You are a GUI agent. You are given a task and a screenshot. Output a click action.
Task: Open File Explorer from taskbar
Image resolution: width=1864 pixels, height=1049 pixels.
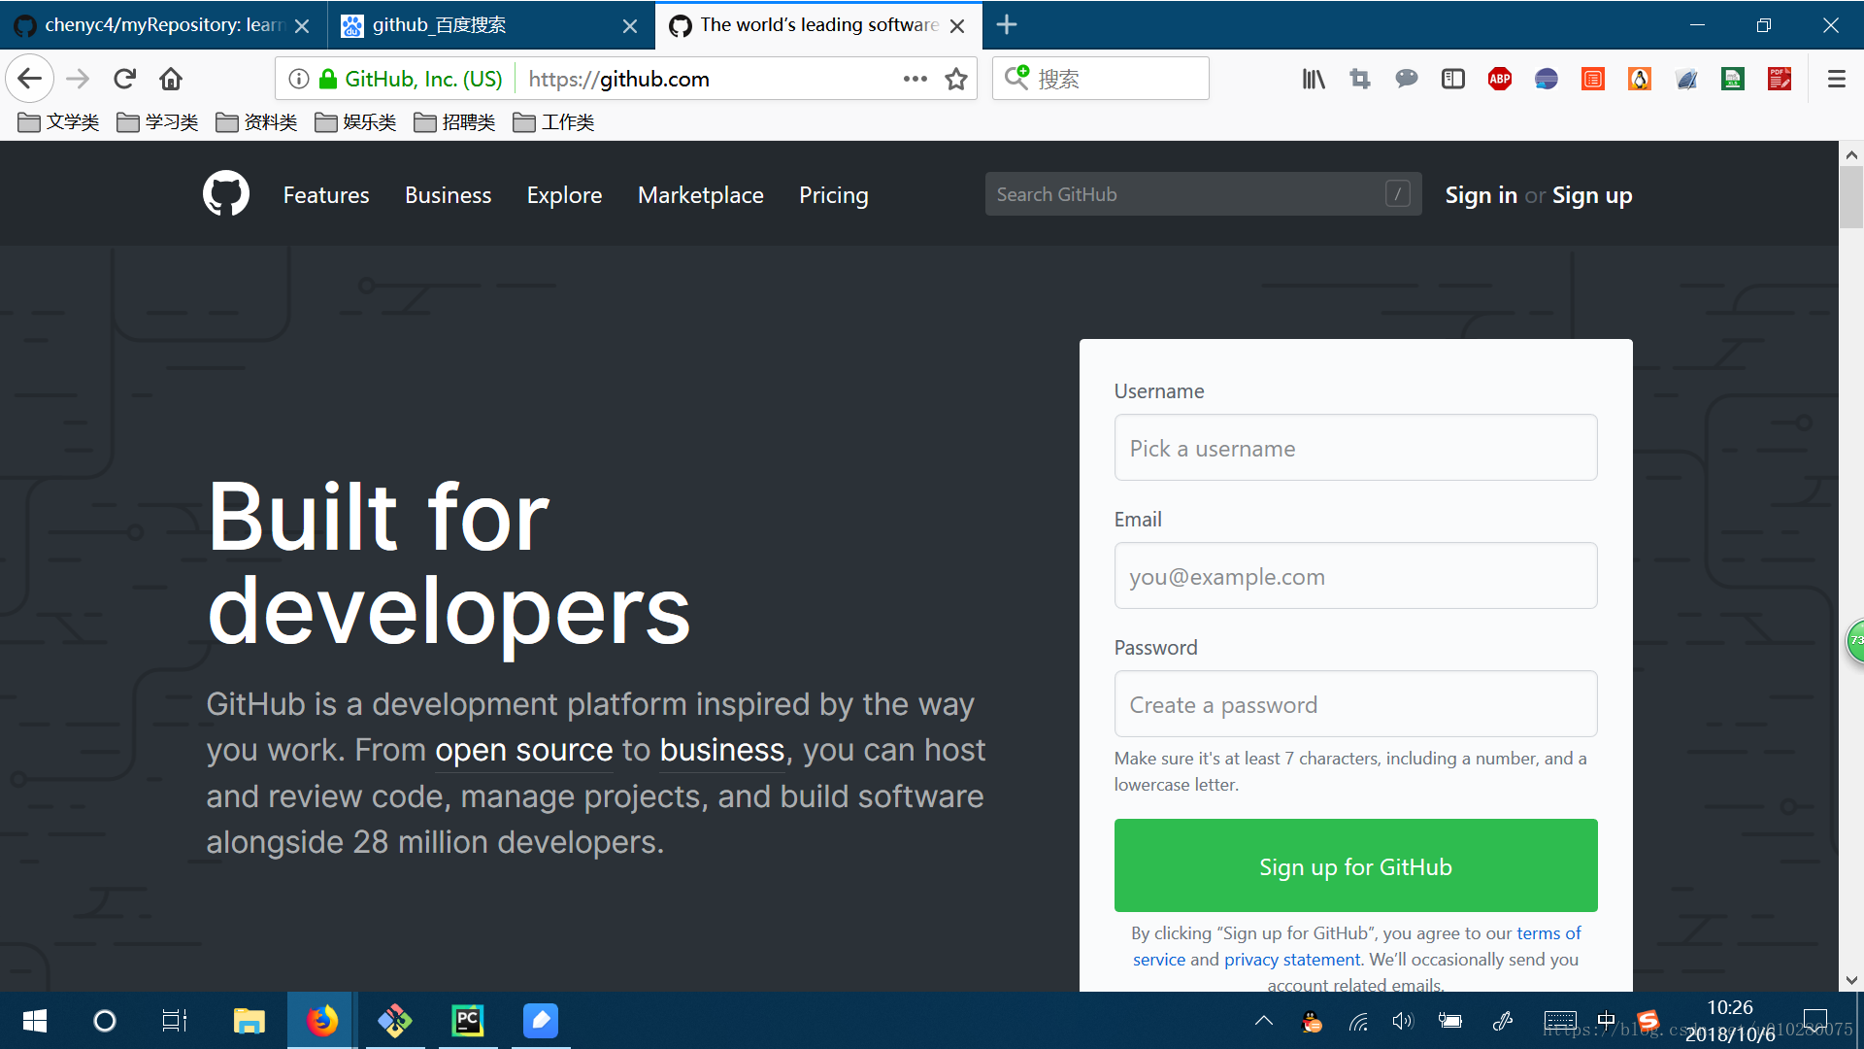point(249,1021)
